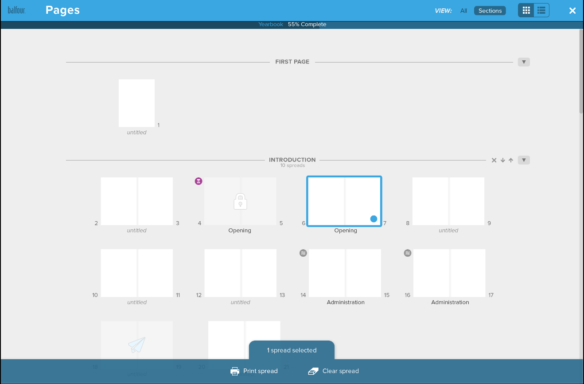584x384 pixels.
Task: Open the Print spread icon
Action: (235, 371)
